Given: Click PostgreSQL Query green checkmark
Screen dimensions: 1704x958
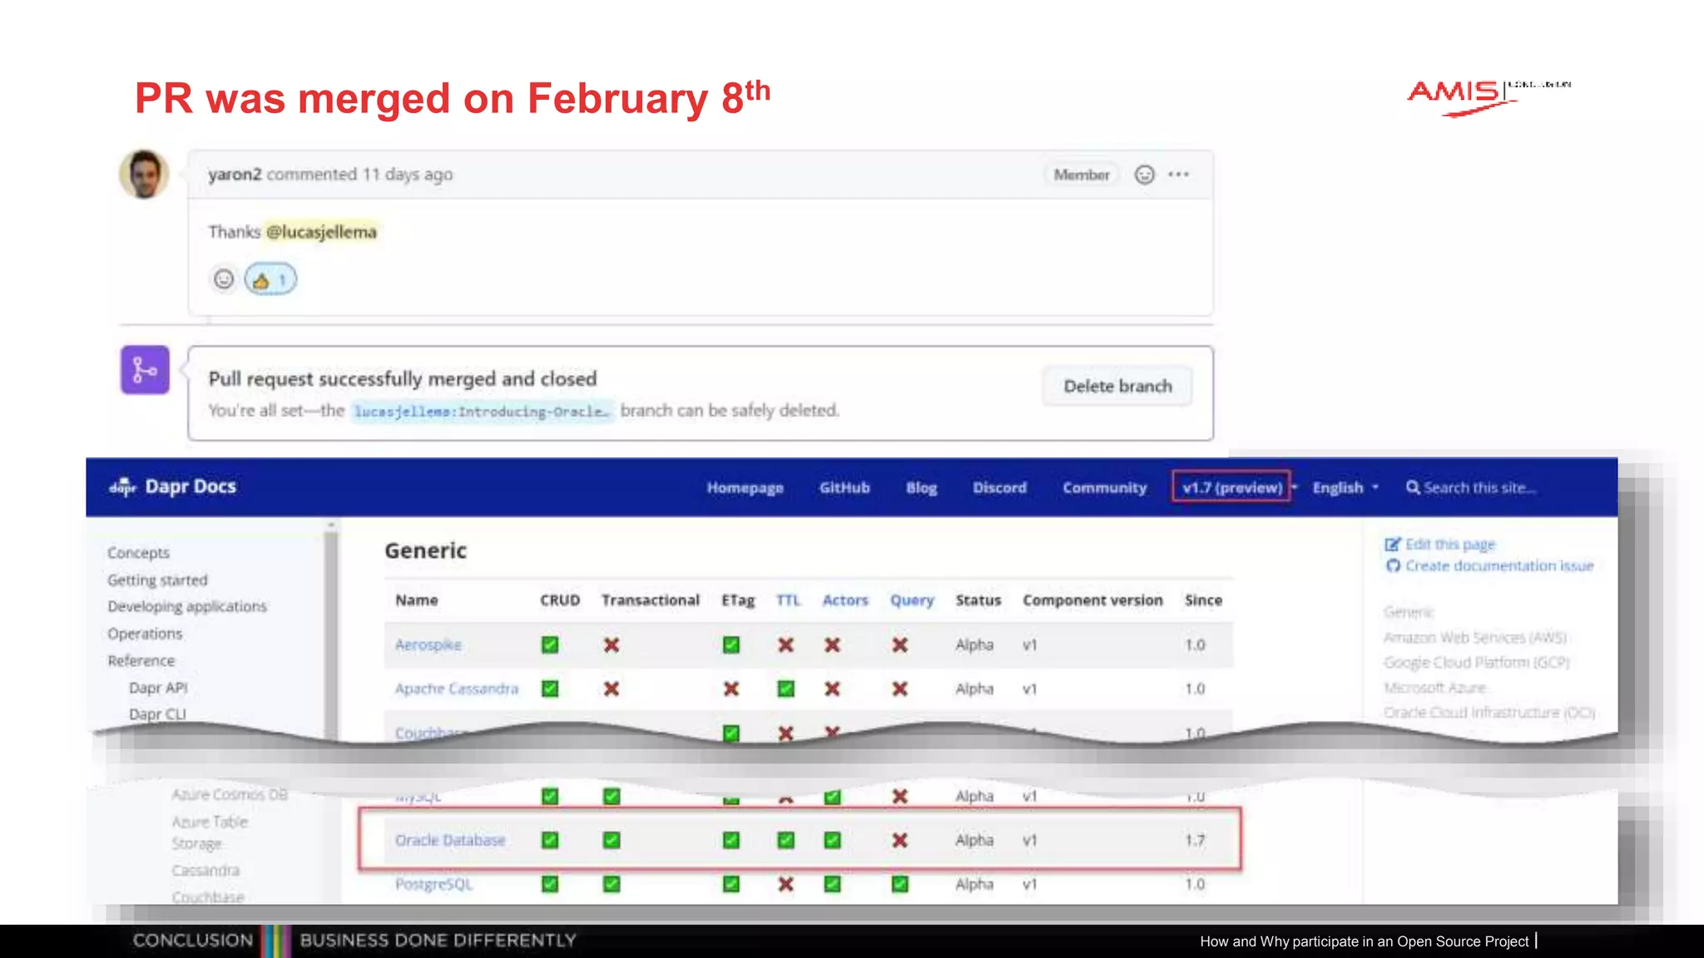Looking at the screenshot, I should pyautogui.click(x=899, y=885).
